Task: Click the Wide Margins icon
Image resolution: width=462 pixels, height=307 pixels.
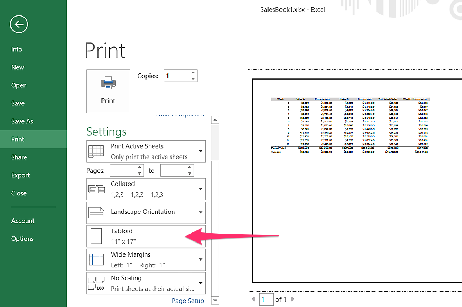Action: pyautogui.click(x=96, y=259)
